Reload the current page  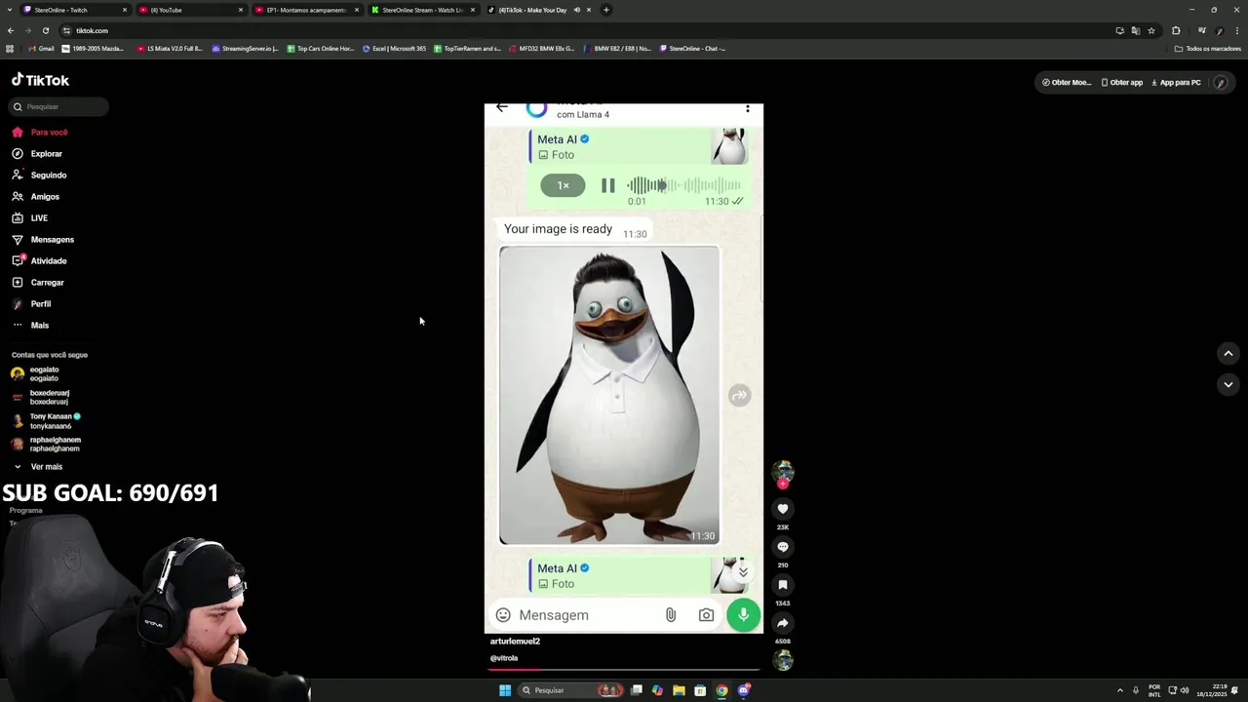point(45,30)
